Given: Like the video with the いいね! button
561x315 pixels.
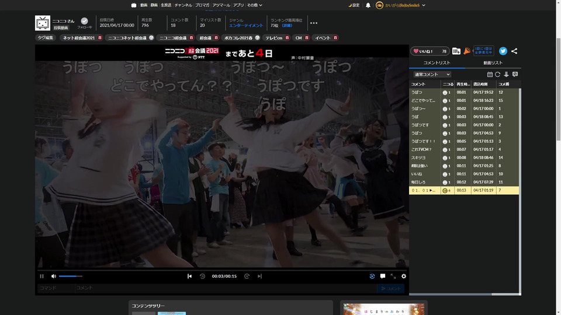Looking at the screenshot, I should [x=430, y=51].
